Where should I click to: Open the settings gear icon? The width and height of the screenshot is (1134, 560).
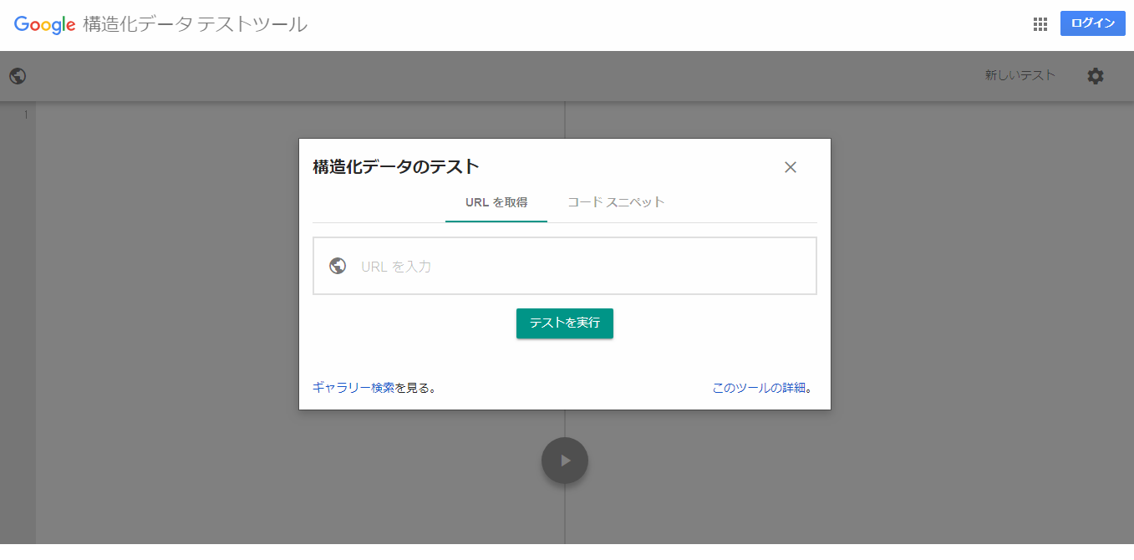click(x=1096, y=76)
